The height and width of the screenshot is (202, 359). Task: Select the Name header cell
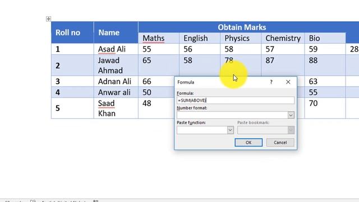point(116,33)
